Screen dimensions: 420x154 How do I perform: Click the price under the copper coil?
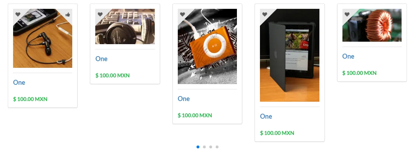[x=359, y=73]
